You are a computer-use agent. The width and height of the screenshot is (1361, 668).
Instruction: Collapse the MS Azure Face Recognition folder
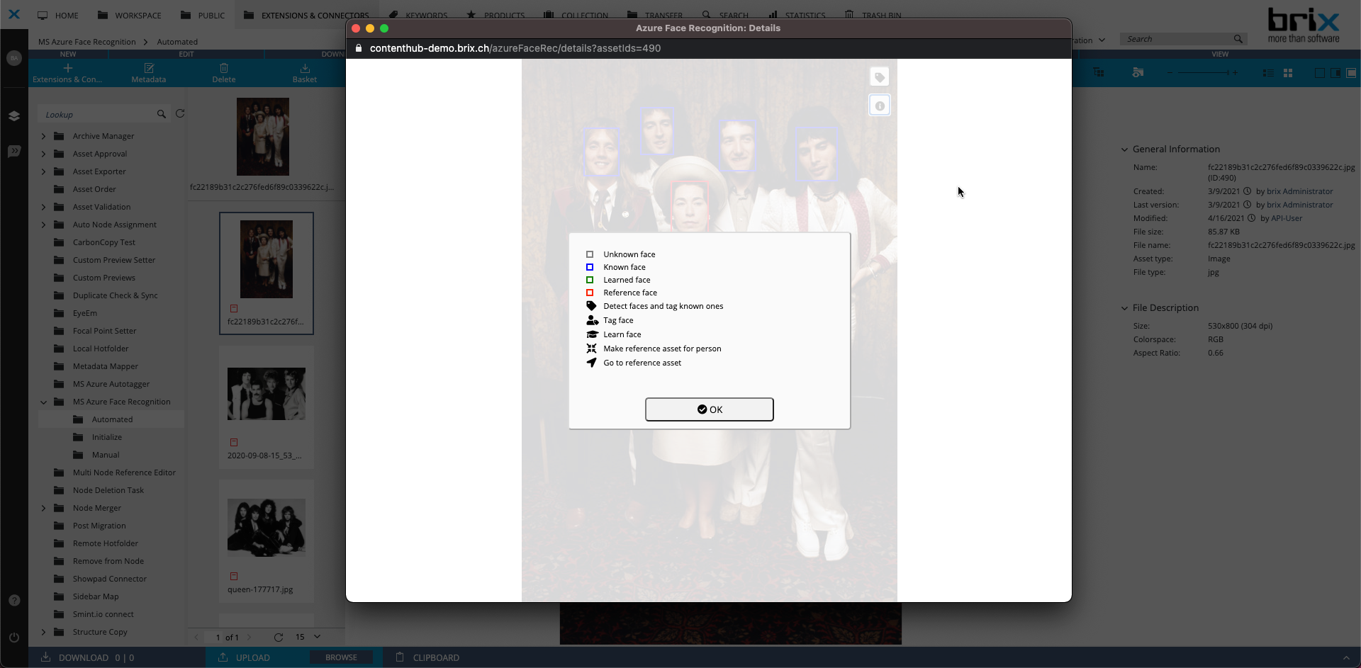pos(43,402)
